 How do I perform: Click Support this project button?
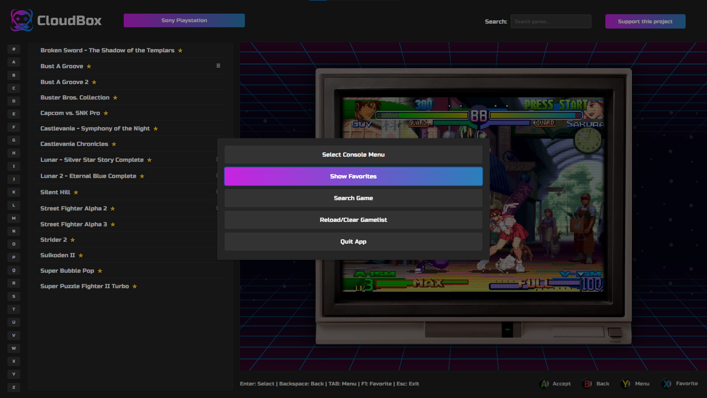pyautogui.click(x=645, y=21)
